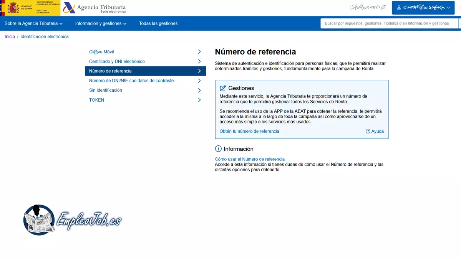
Task: Select Número de DNI/NIE con datos de contraste
Action: pyautogui.click(x=145, y=81)
